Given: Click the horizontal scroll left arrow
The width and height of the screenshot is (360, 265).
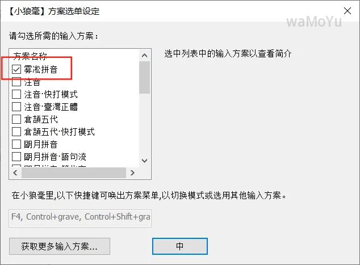Looking at the screenshot, I should tap(15, 173).
